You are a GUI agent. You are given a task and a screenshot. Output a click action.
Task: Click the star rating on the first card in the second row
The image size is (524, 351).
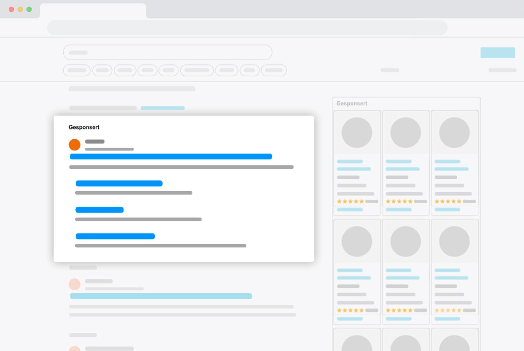(350, 310)
